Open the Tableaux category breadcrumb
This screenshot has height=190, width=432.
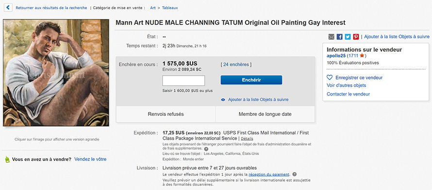pos(170,8)
